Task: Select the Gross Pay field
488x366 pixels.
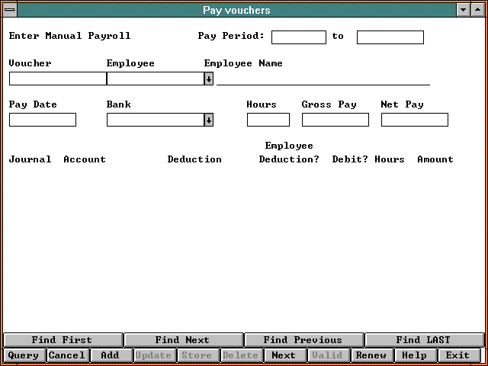Action: 335,120
